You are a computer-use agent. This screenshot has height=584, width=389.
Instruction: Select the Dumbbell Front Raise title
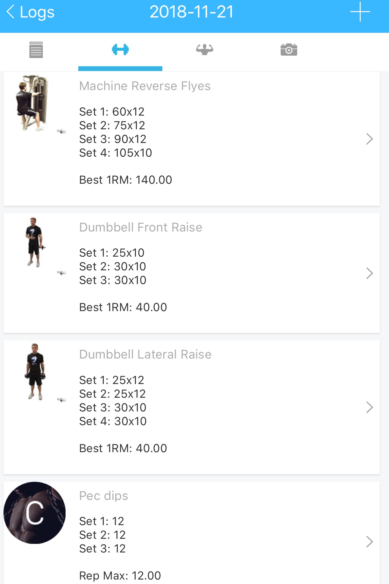coord(141,227)
